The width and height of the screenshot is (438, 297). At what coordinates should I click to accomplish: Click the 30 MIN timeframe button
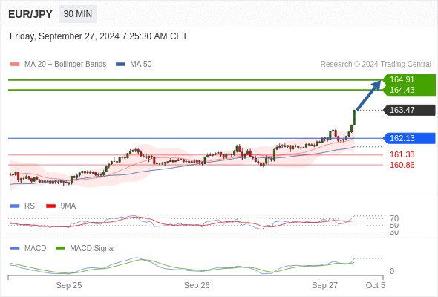click(x=78, y=14)
